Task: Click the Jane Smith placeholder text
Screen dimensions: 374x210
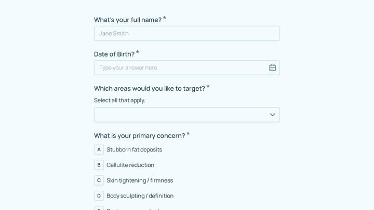Action: pyautogui.click(x=114, y=33)
